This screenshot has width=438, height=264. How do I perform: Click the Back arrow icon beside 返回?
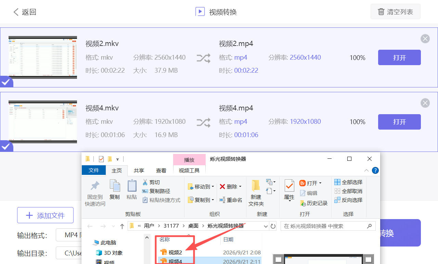[x=16, y=12]
